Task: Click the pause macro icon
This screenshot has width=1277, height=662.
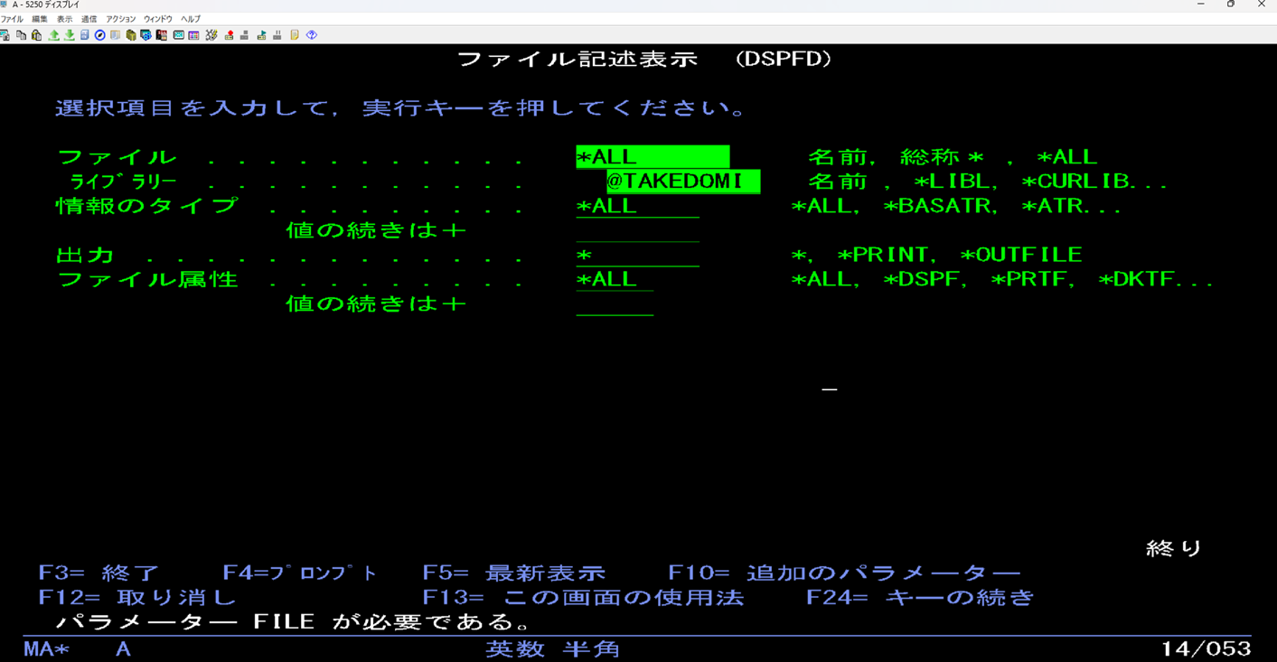Action: click(x=277, y=35)
